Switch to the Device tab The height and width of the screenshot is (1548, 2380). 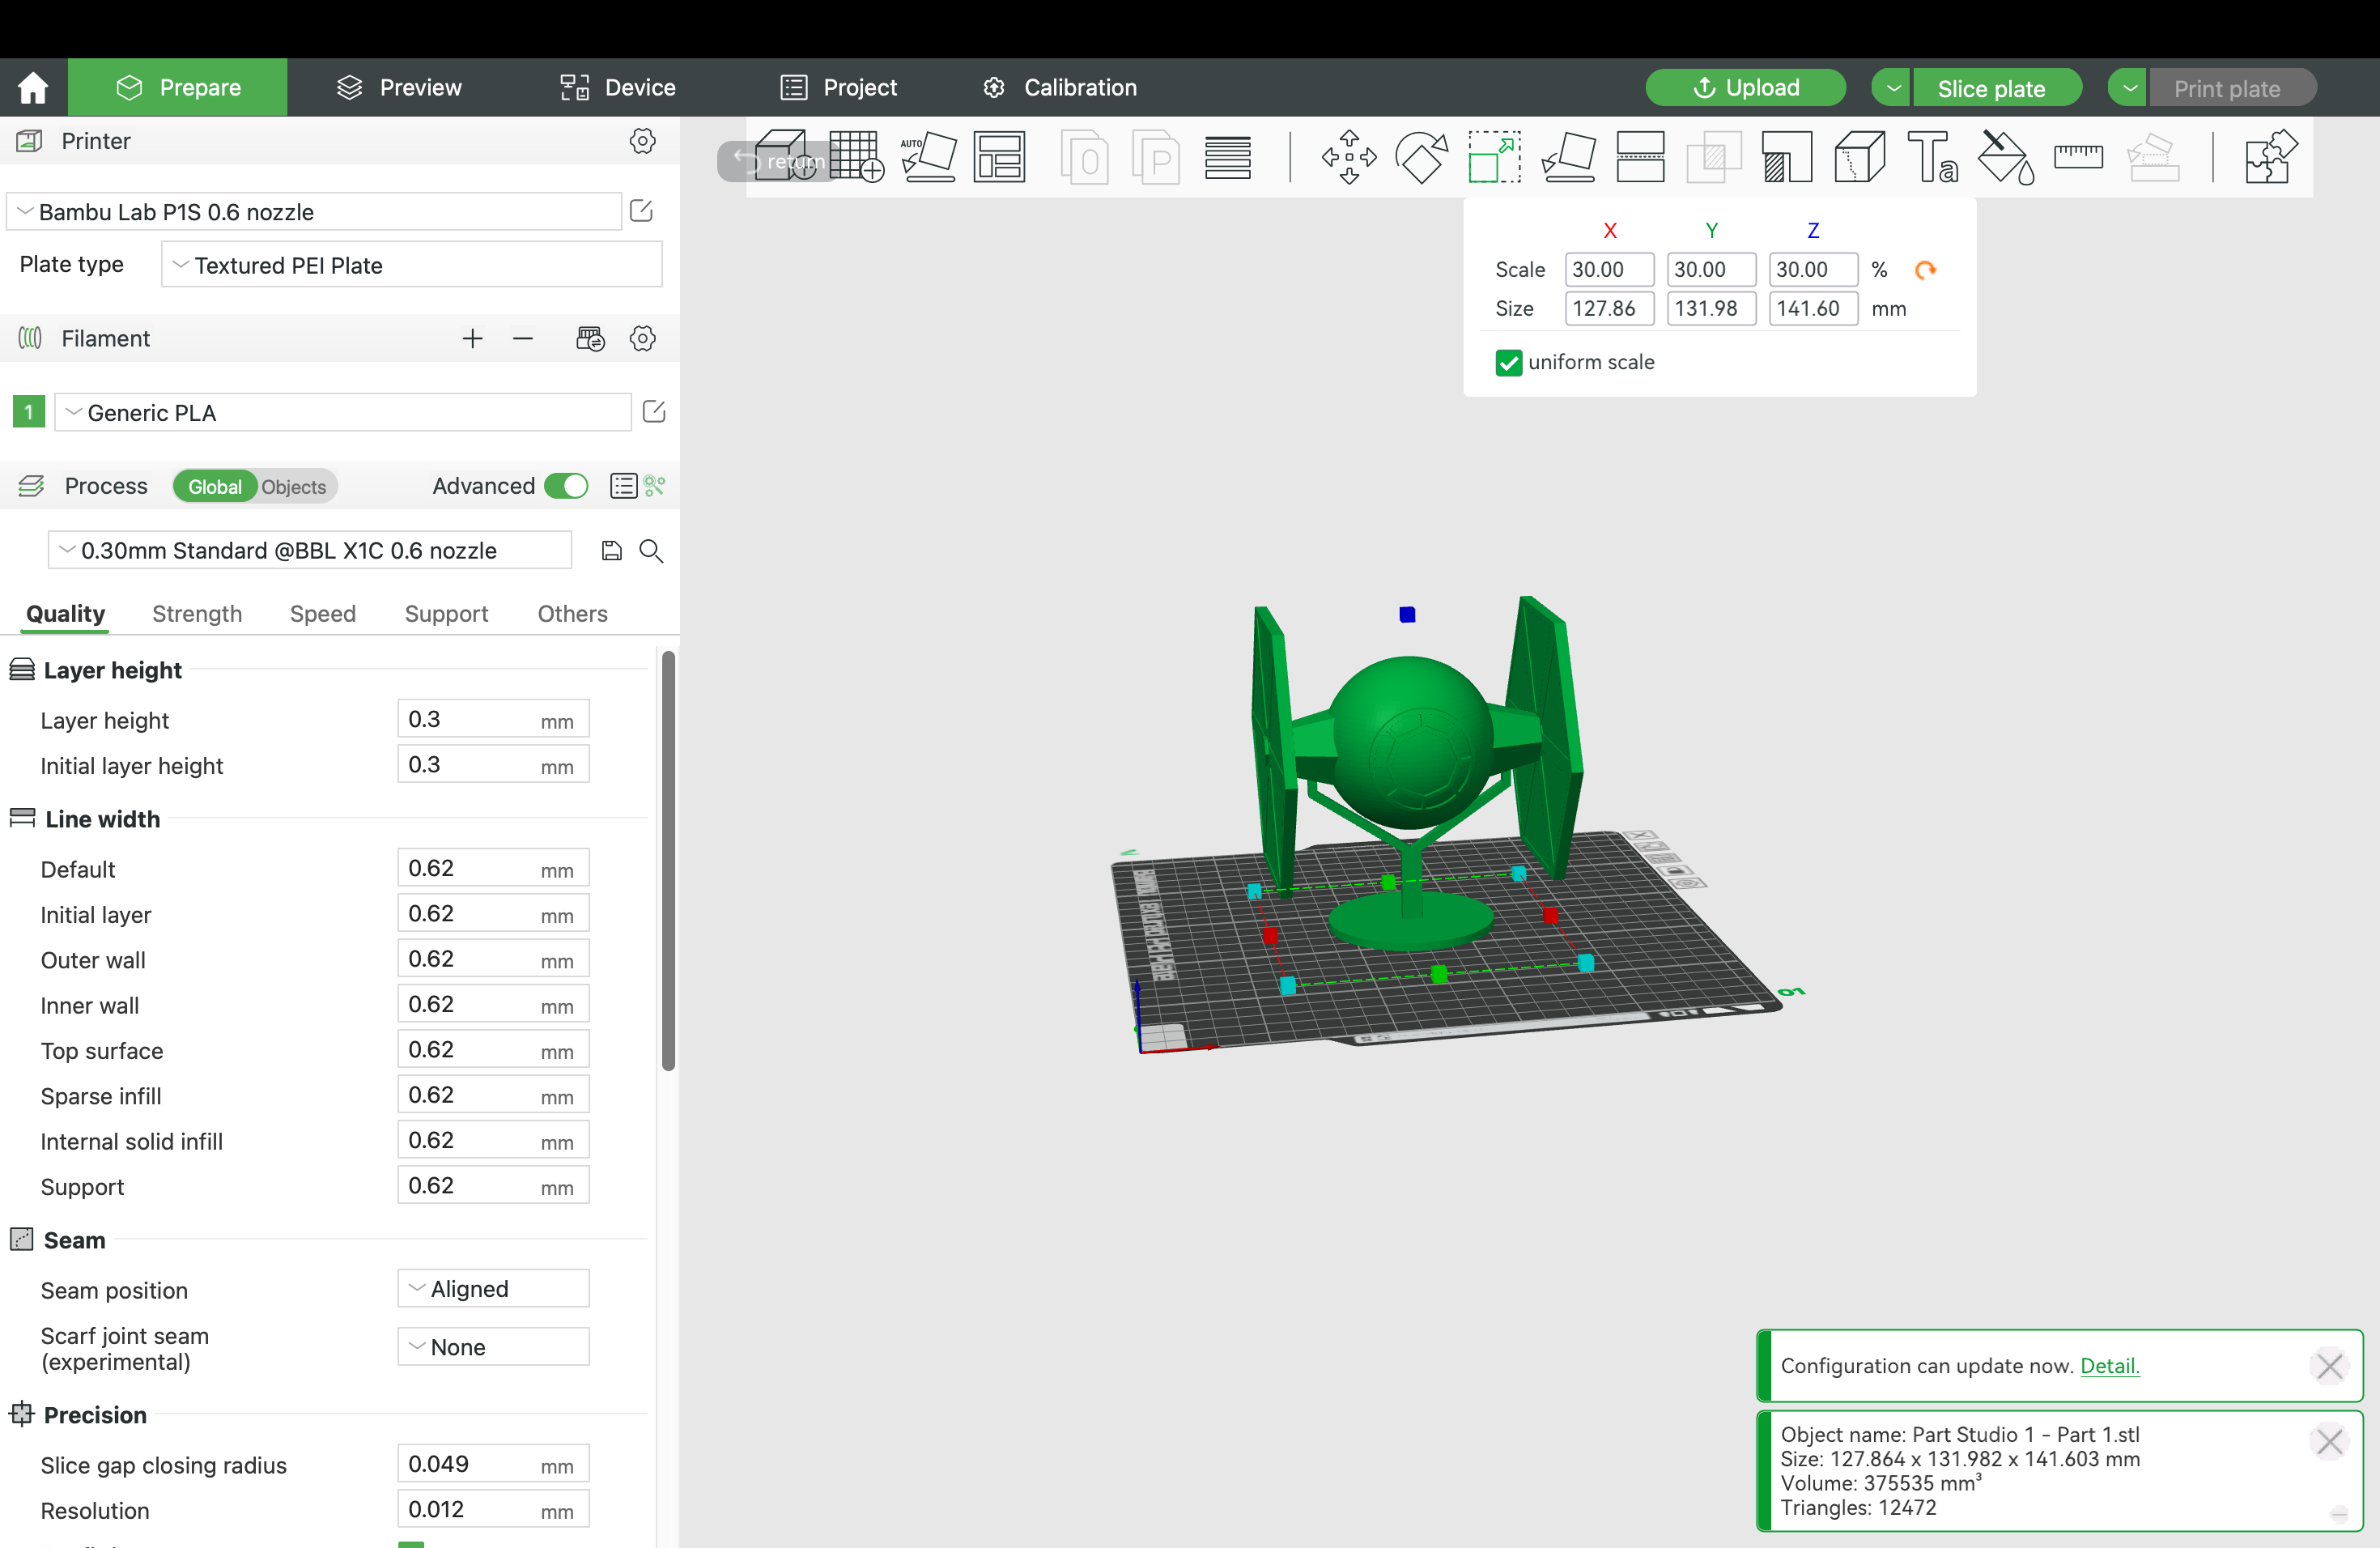[617, 88]
